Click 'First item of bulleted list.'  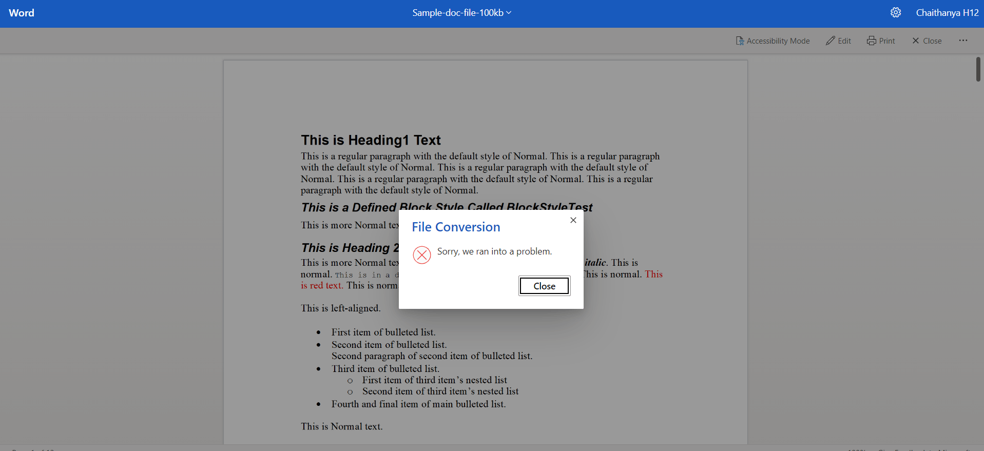[x=383, y=332]
